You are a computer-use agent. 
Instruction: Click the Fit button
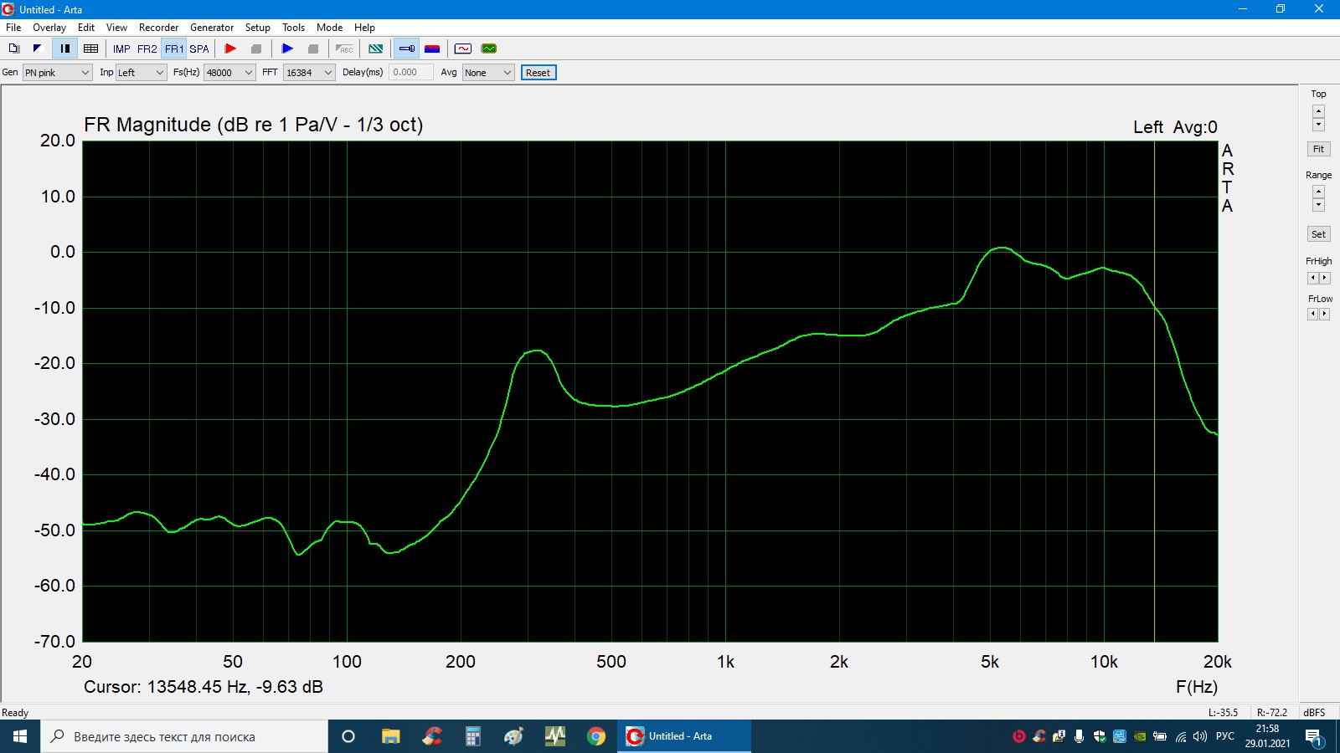click(x=1318, y=149)
